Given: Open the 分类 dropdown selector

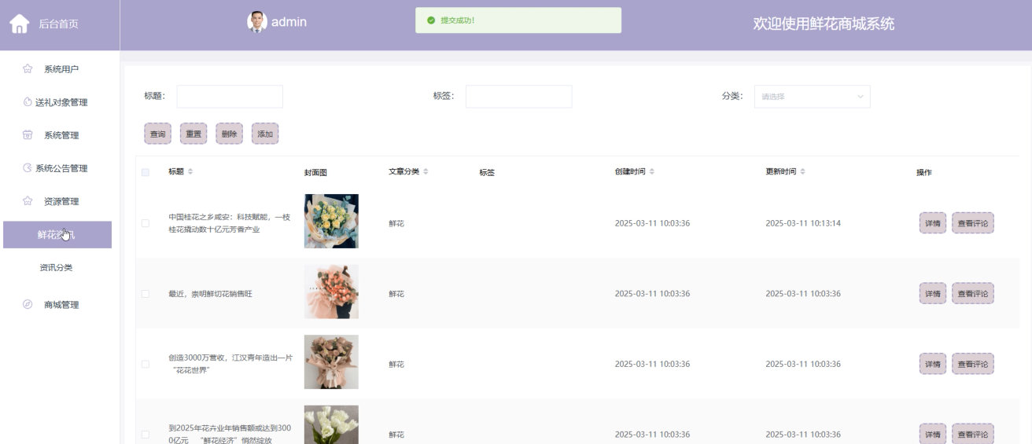Looking at the screenshot, I should click(813, 97).
